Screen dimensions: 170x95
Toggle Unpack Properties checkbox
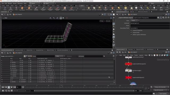click(131, 30)
